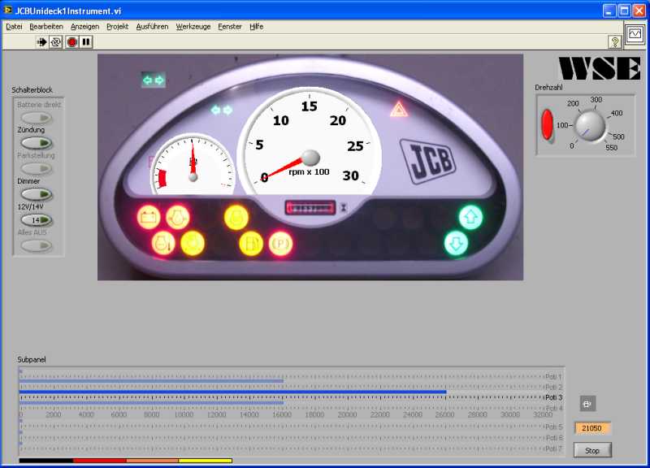This screenshot has height=468, width=650.
Task: Toggle the red oval switch beside the Drehzahl knob
Action: 547,125
